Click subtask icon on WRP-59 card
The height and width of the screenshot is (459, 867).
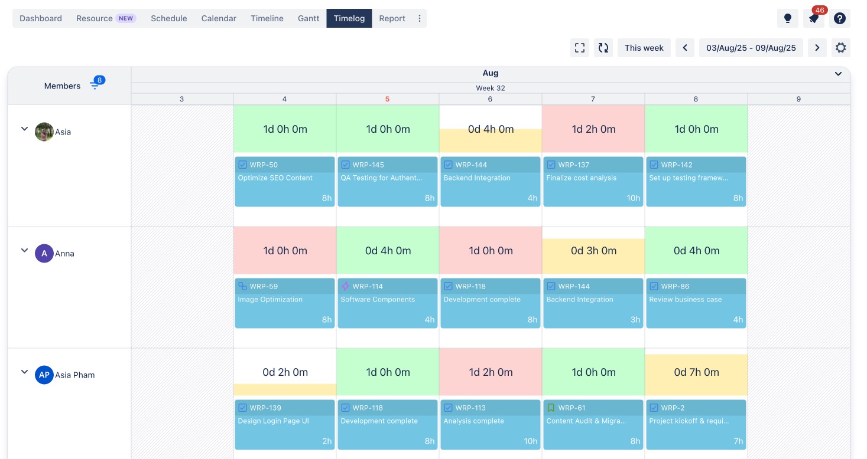coord(242,286)
